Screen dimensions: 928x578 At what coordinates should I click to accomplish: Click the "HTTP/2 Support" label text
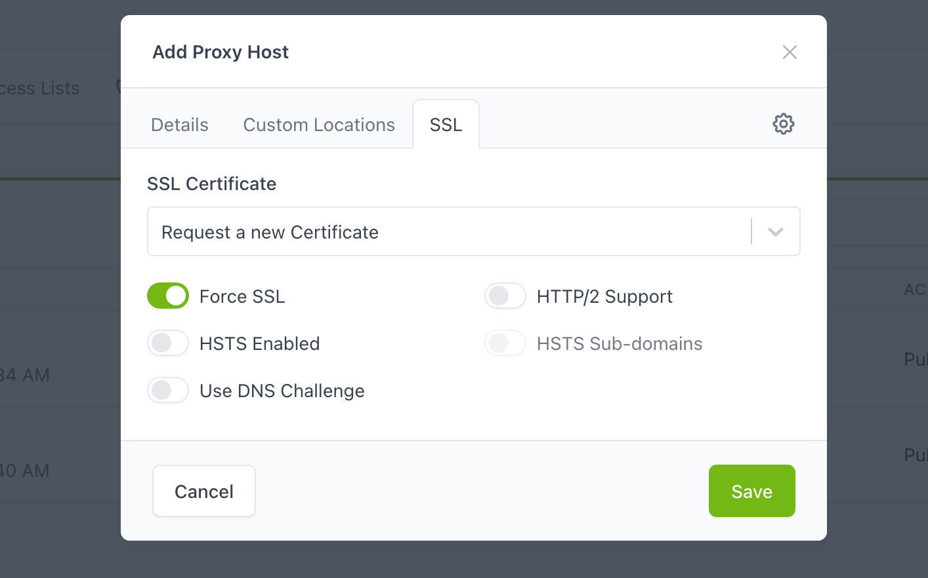click(x=604, y=297)
